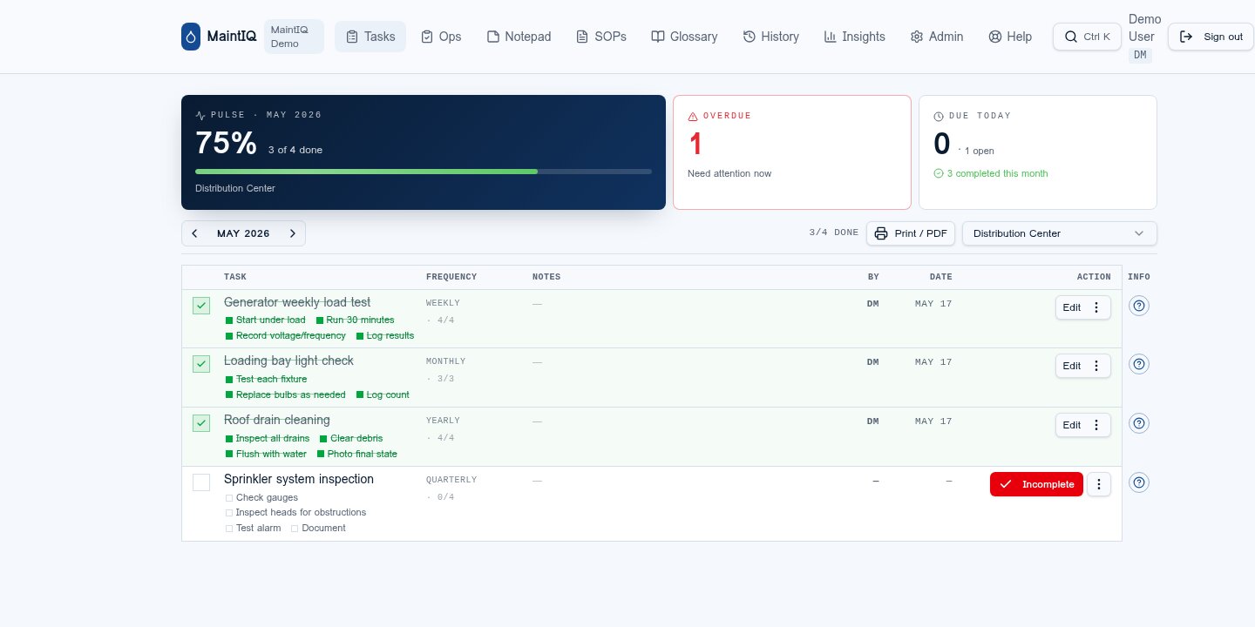Open more options for Roof drain cleaning
This screenshot has height=627, width=1255.
[x=1096, y=425]
